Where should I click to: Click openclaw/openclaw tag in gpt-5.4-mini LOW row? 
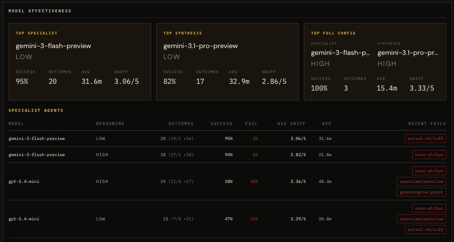pyautogui.click(x=422, y=219)
